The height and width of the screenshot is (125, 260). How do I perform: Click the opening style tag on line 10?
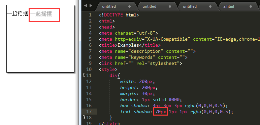(108, 69)
